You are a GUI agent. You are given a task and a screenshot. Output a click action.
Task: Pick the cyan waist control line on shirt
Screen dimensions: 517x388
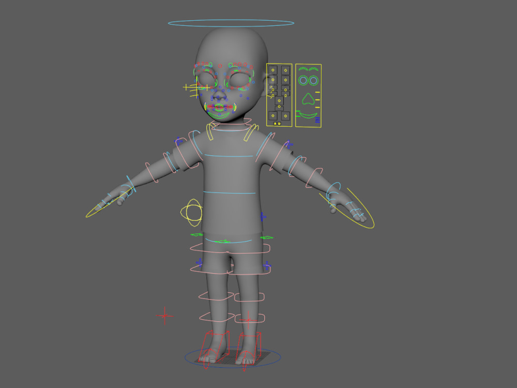point(230,192)
